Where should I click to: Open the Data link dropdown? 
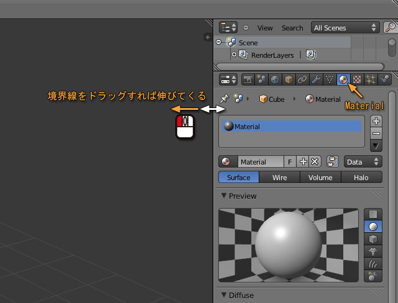coord(363,161)
